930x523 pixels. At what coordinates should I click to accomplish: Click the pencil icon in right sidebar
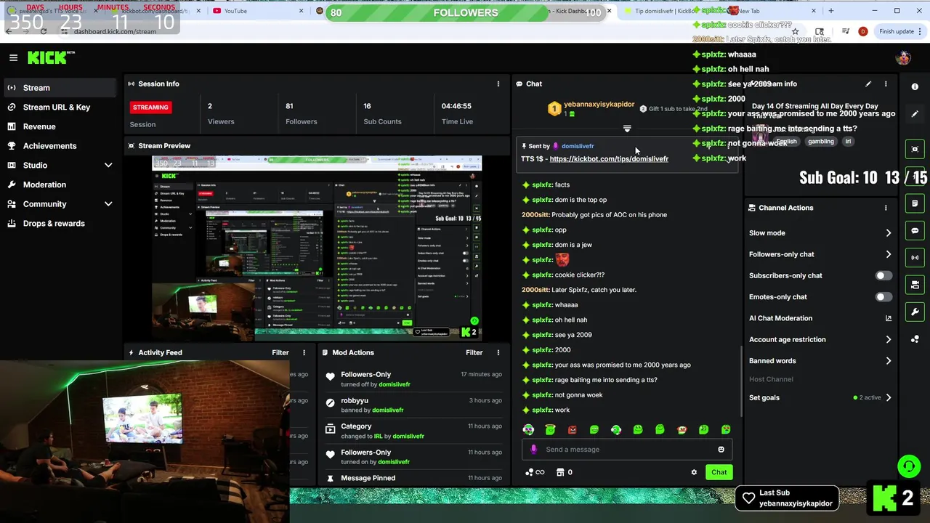point(915,114)
